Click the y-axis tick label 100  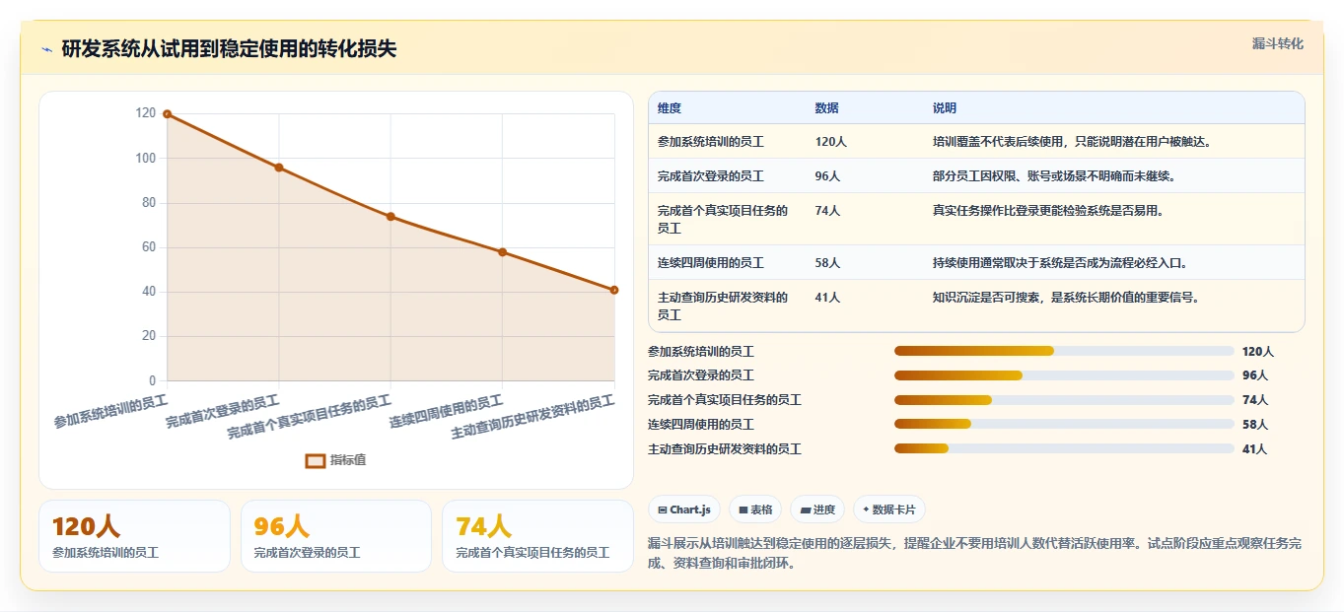pos(145,158)
